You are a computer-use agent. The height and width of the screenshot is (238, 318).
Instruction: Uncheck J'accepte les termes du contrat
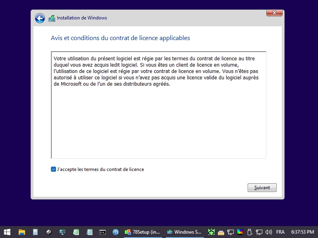click(x=54, y=169)
